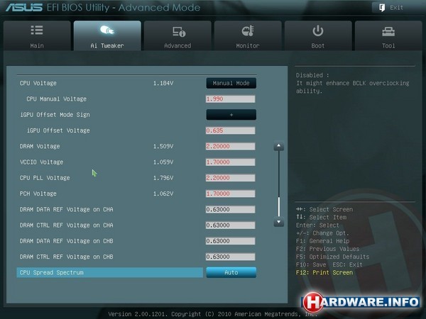Select the CPU Voltage label

pyautogui.click(x=38, y=83)
